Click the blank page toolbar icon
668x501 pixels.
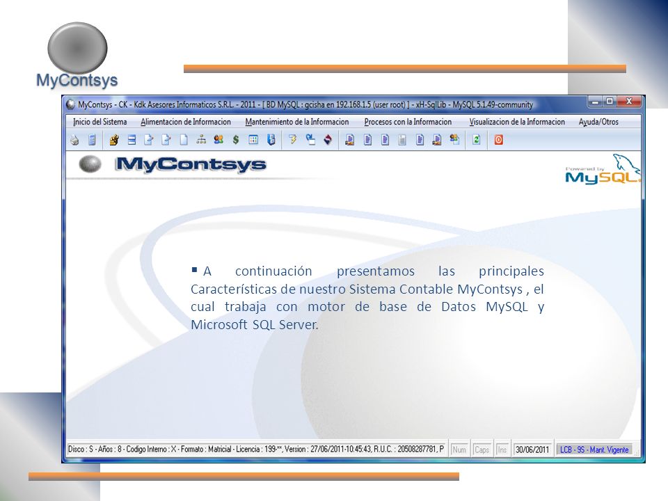184,140
